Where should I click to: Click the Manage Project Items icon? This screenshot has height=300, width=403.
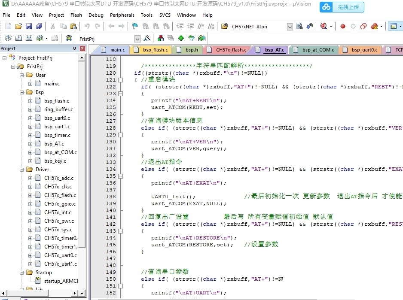(x=160, y=38)
